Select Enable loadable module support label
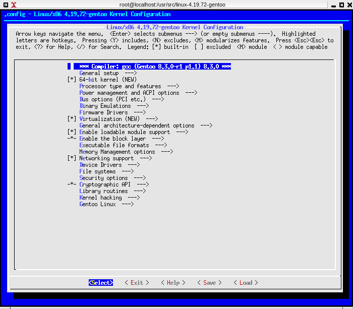This screenshot has height=309, width=353. pos(125,132)
